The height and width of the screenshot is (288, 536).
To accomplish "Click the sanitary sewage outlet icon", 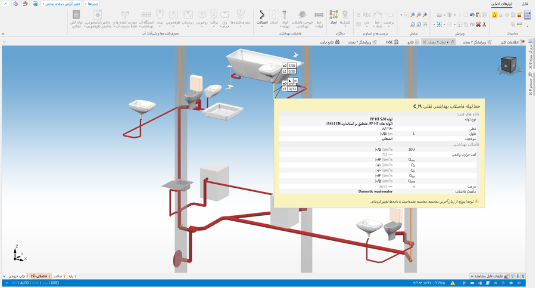I will pyautogui.click(x=302, y=16).
